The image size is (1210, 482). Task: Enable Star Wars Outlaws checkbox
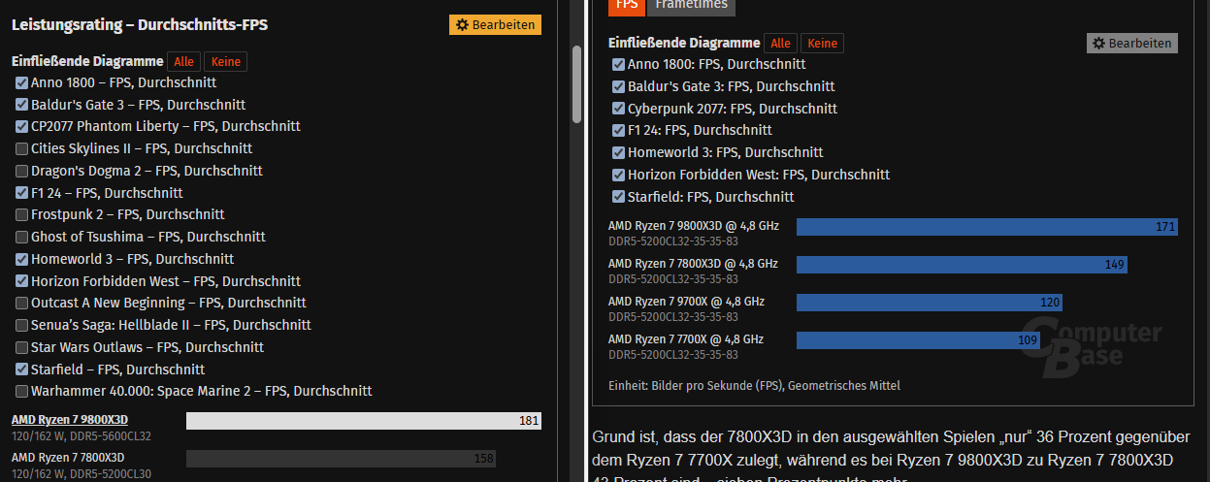[21, 347]
